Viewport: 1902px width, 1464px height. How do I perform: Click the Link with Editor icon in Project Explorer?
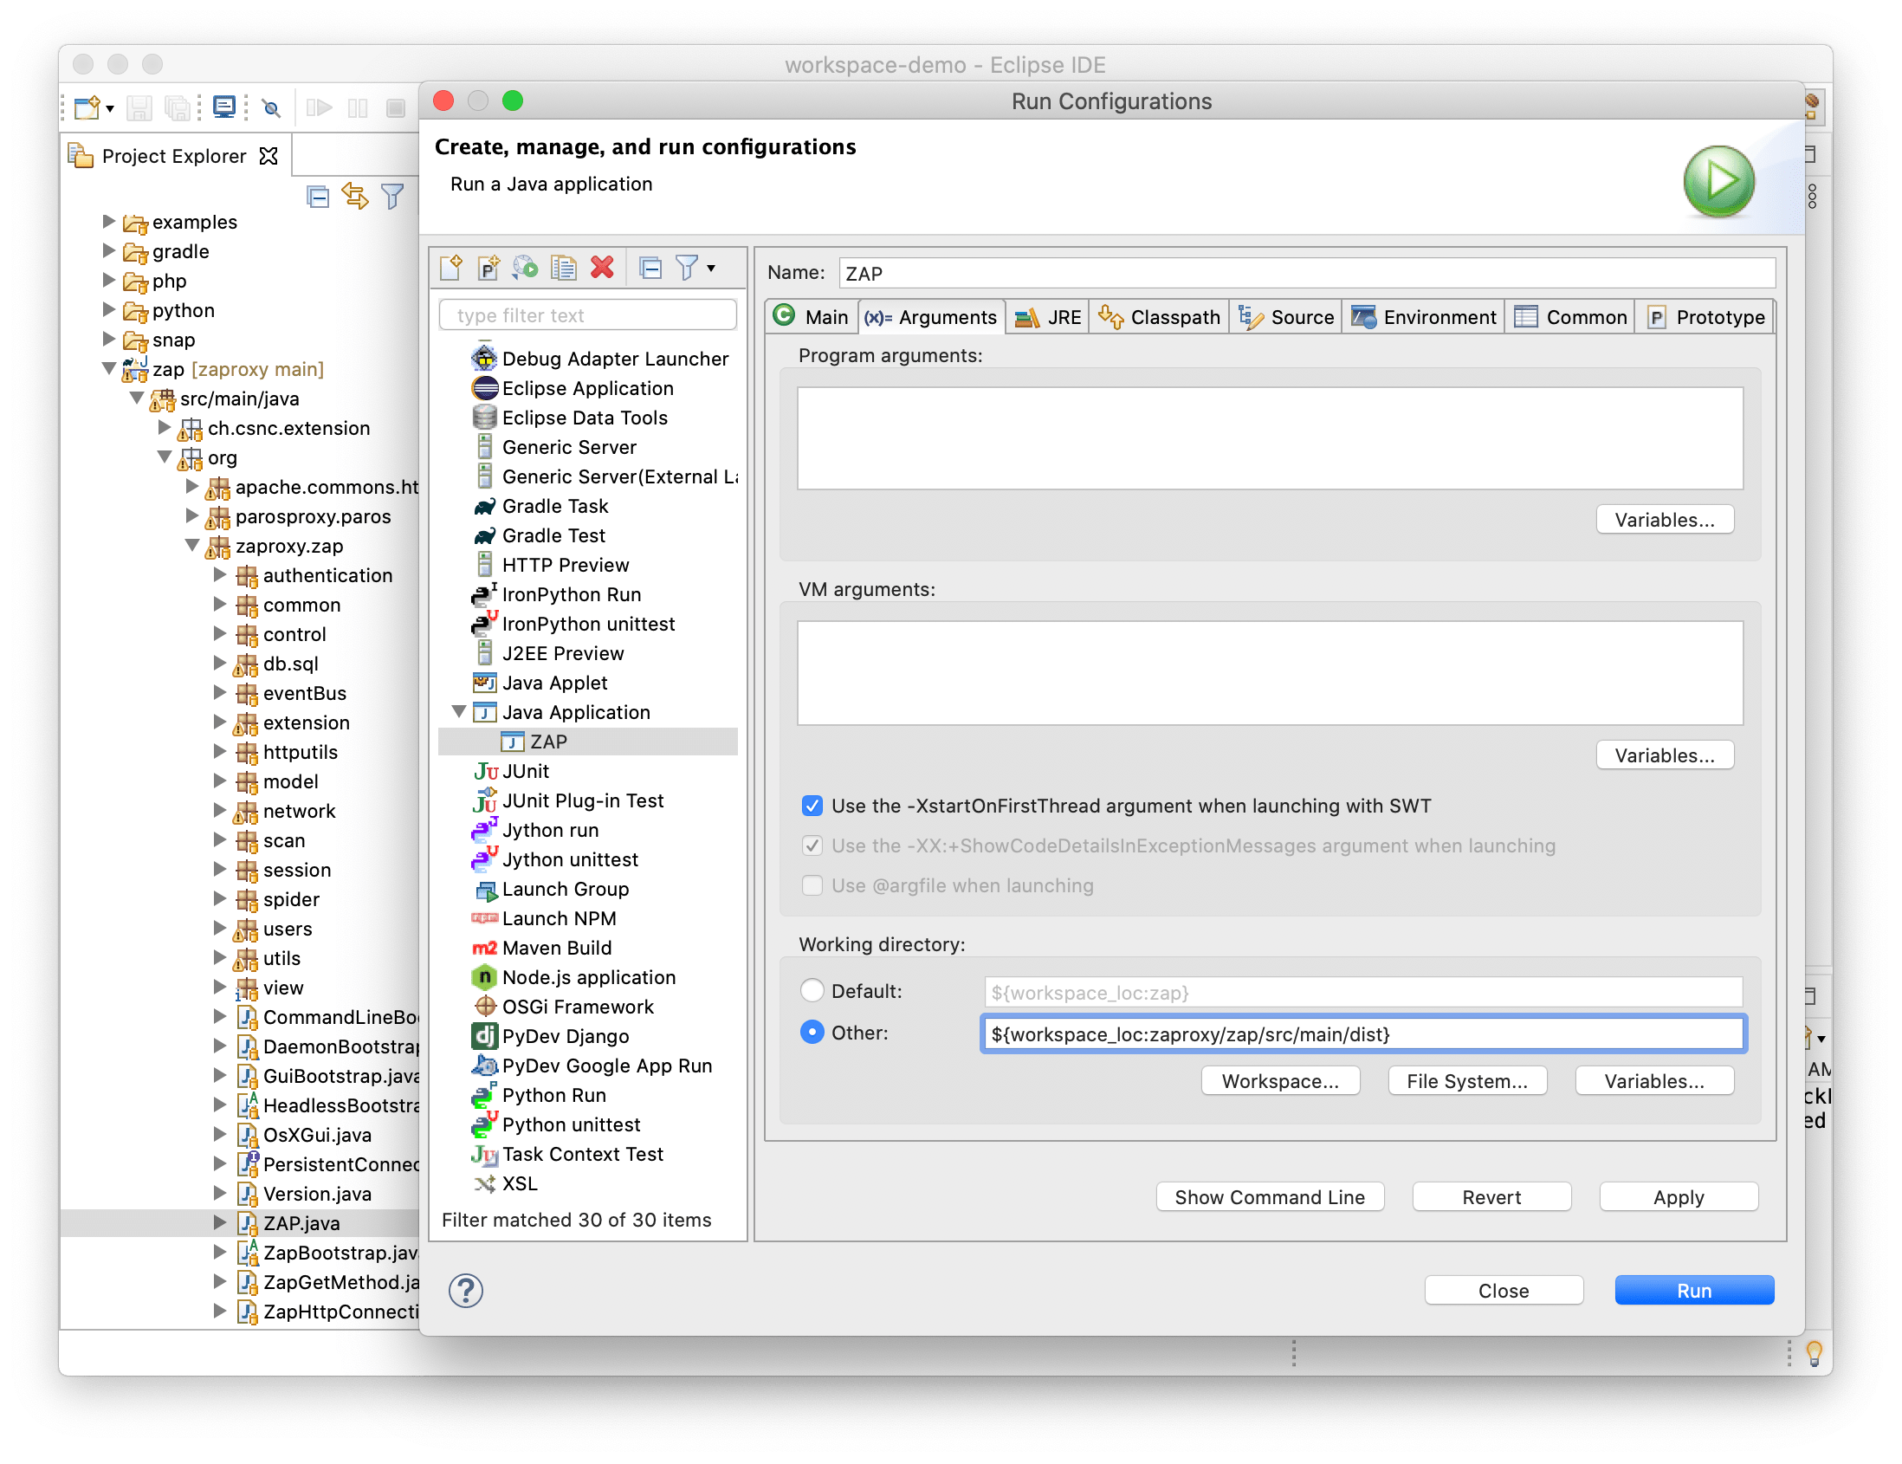coord(355,197)
